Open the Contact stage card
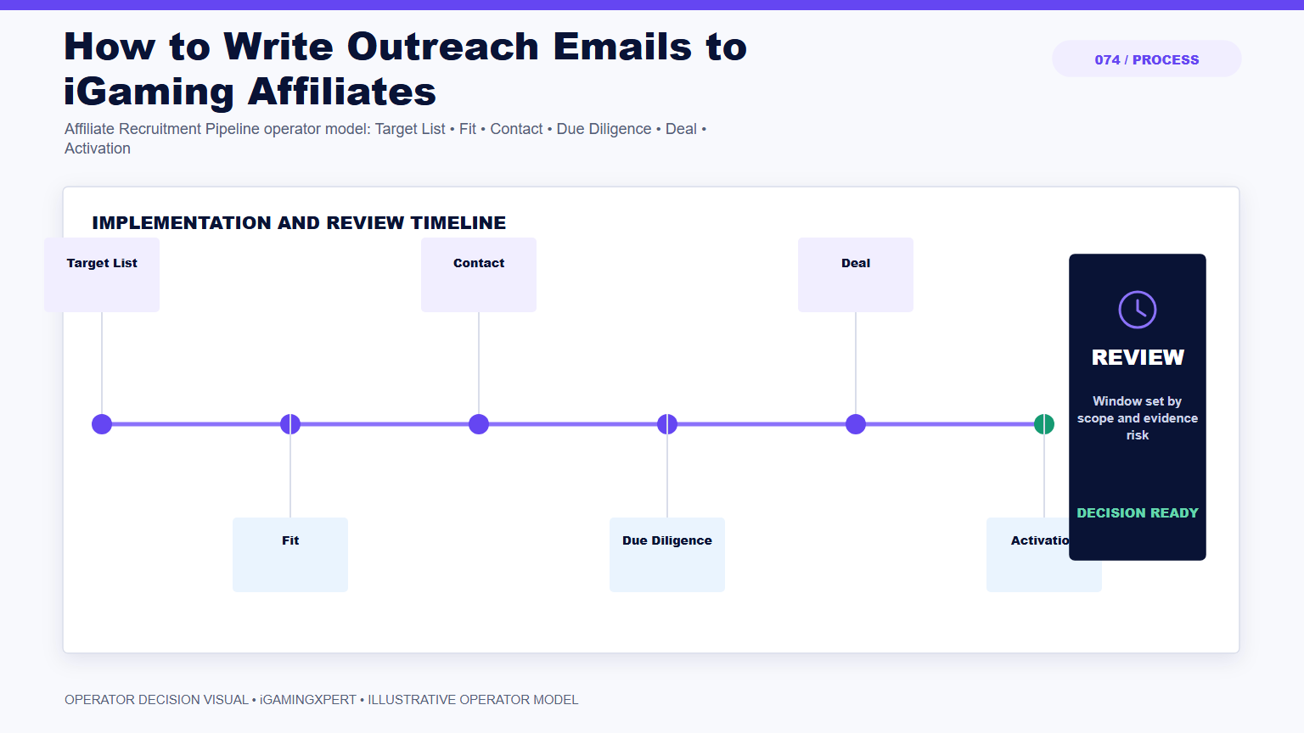 (479, 275)
